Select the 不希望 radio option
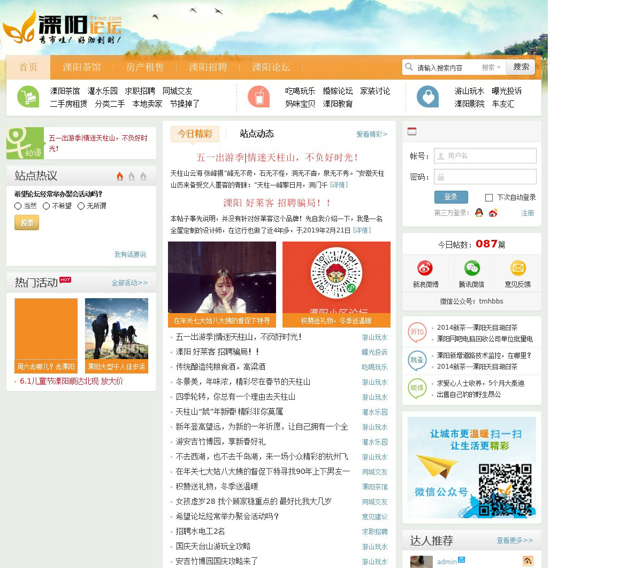 click(46, 206)
